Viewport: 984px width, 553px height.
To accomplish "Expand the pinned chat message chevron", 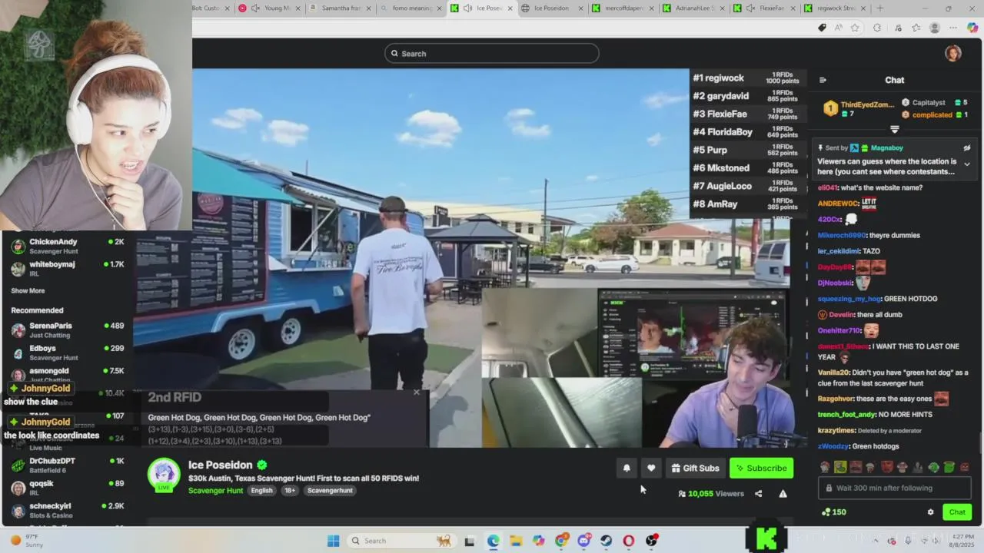I will (x=967, y=164).
